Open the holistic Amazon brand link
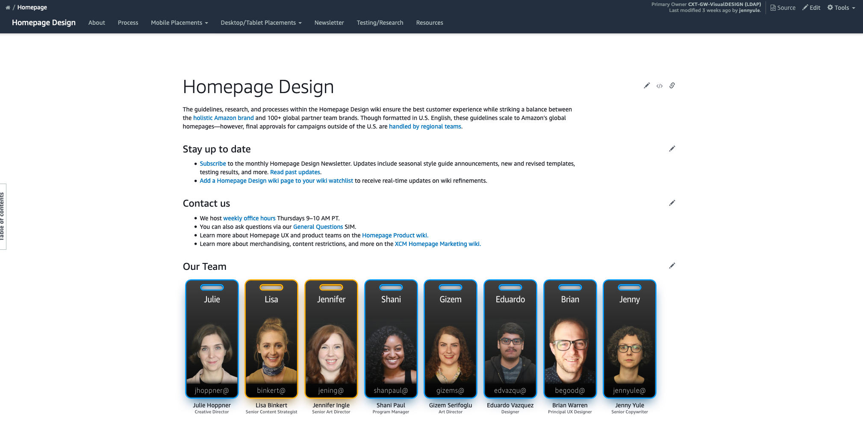This screenshot has height=427, width=863. click(x=224, y=118)
